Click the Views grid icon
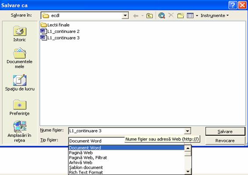 pos(190,15)
